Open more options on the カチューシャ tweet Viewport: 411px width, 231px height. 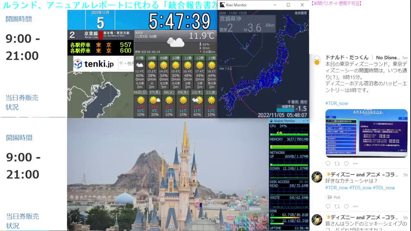[x=355, y=206]
